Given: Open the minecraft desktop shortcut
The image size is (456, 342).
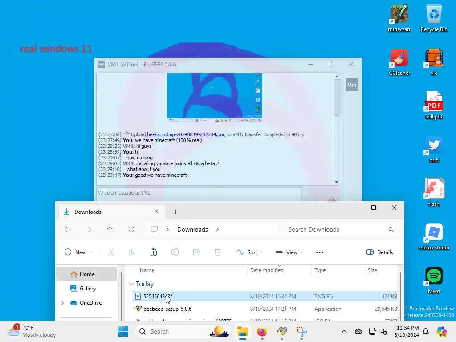Looking at the screenshot, I should (399, 18).
